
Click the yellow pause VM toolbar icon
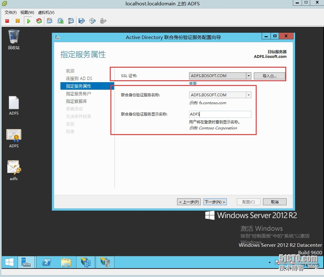coord(18,21)
